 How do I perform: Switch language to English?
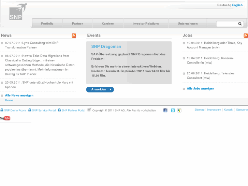pos(237,5)
